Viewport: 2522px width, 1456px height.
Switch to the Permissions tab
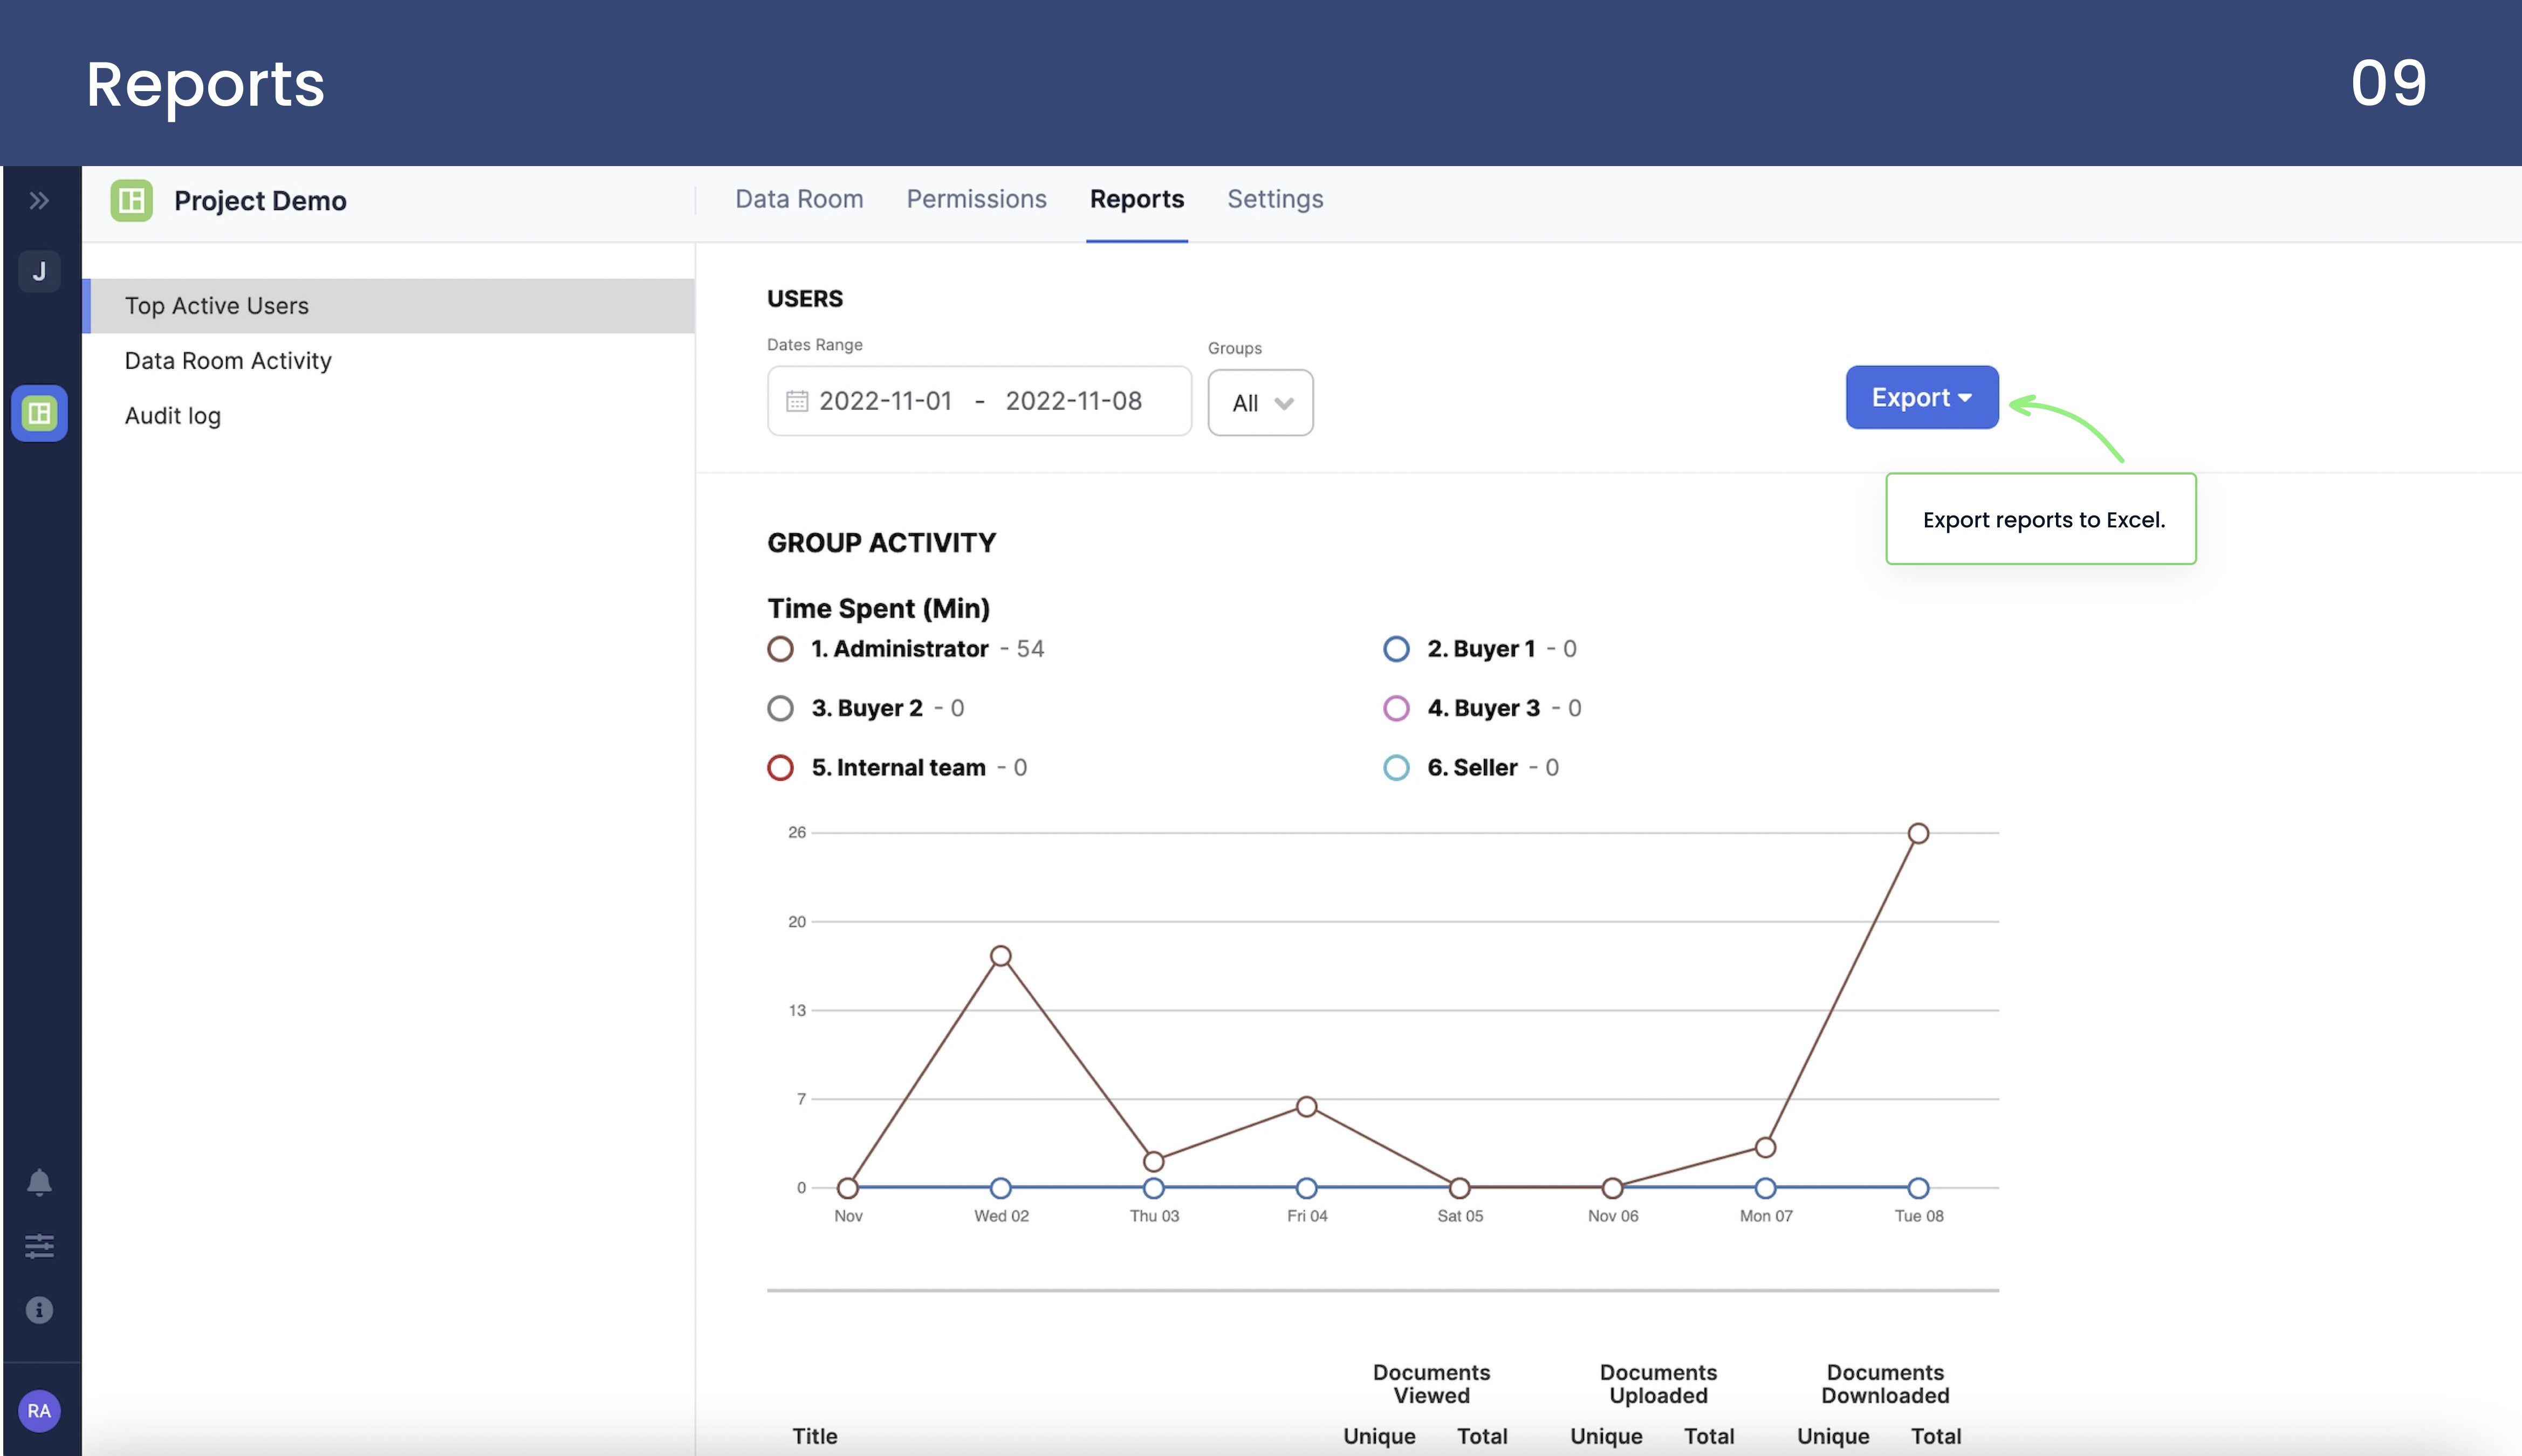976,199
